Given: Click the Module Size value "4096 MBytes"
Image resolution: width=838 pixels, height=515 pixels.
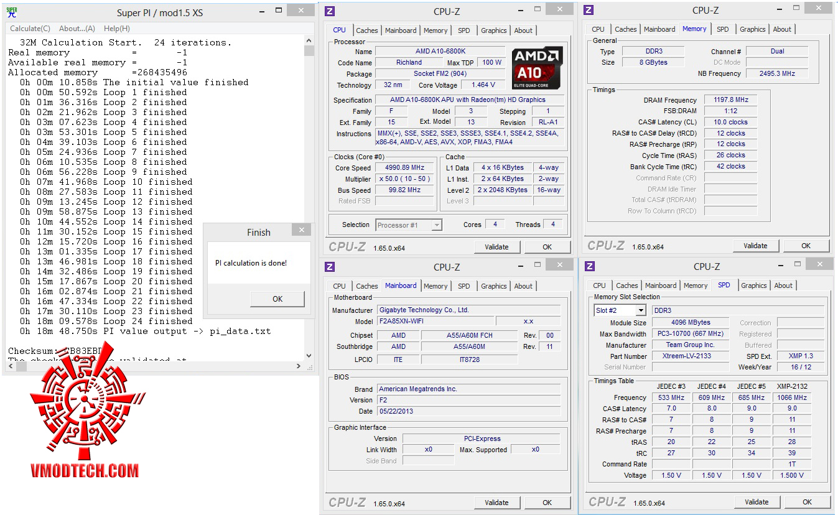Looking at the screenshot, I should click(x=691, y=323).
